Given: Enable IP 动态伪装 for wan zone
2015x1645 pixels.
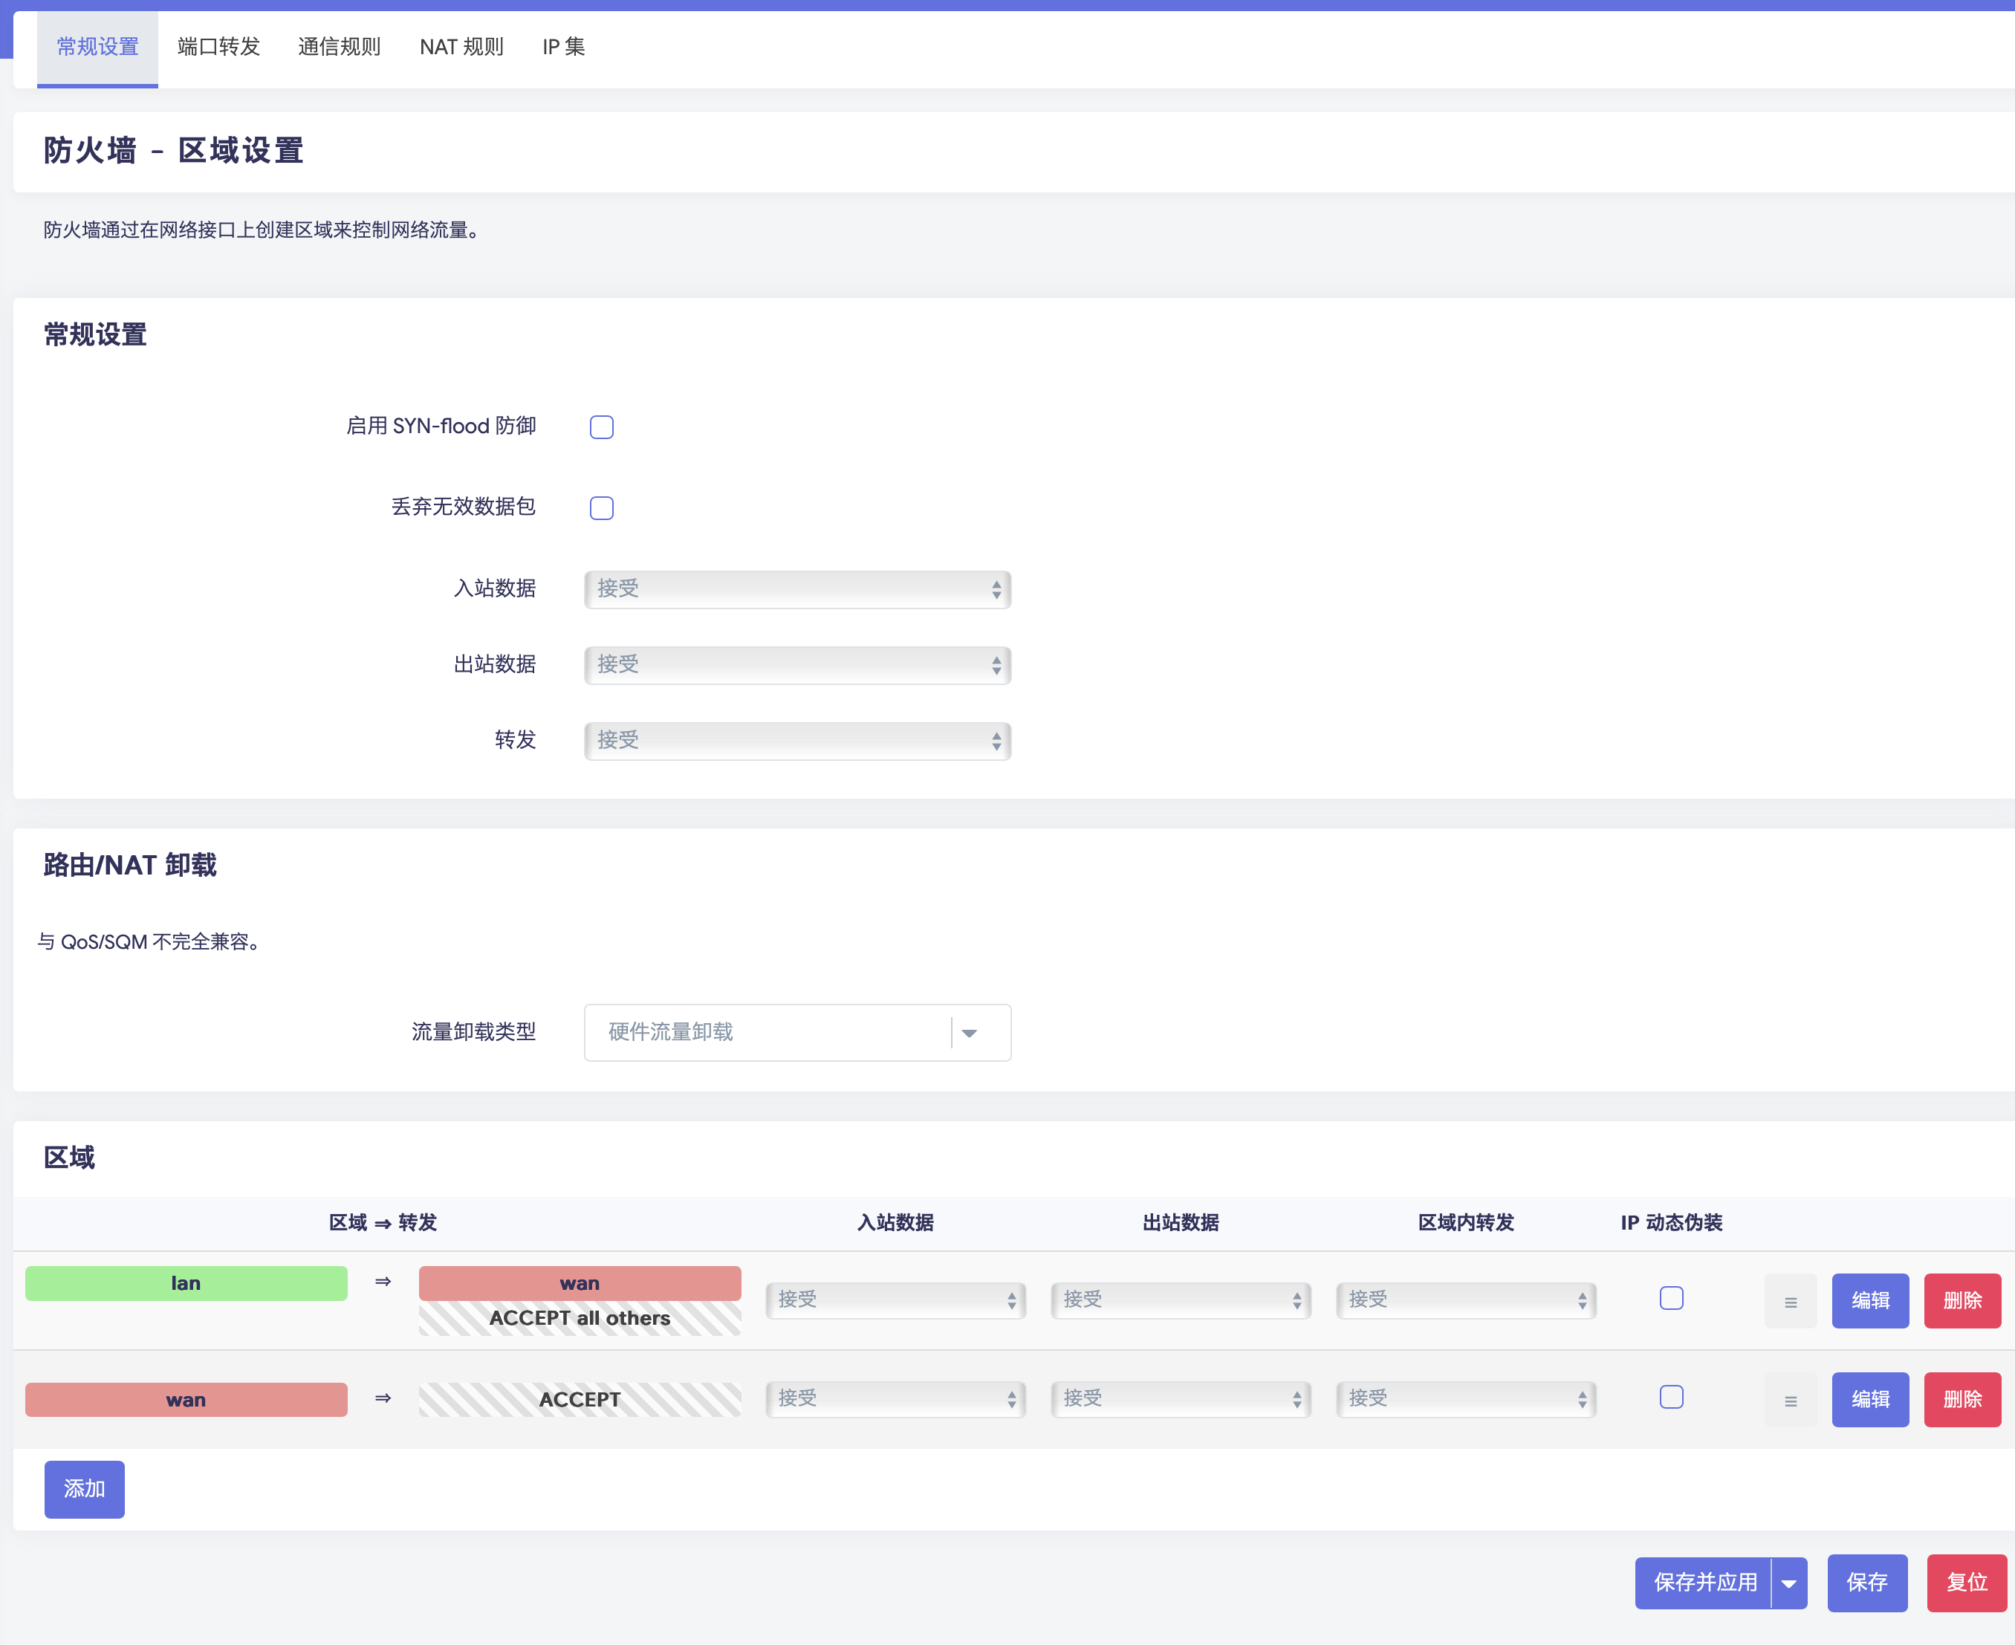Looking at the screenshot, I should (1671, 1397).
